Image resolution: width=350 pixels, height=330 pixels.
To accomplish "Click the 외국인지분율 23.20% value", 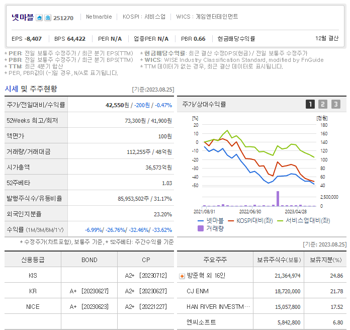I will [163, 214].
